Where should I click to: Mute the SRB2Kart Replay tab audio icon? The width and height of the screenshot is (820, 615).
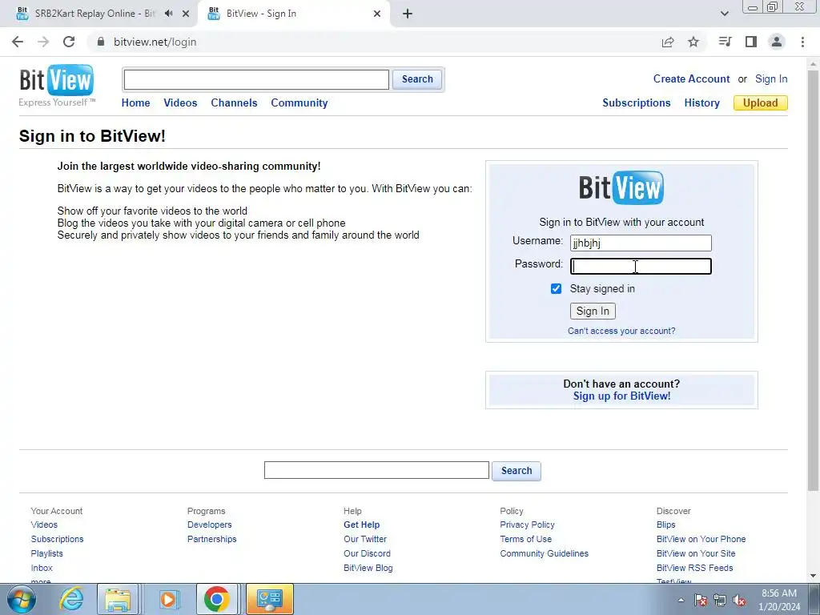coord(168,14)
